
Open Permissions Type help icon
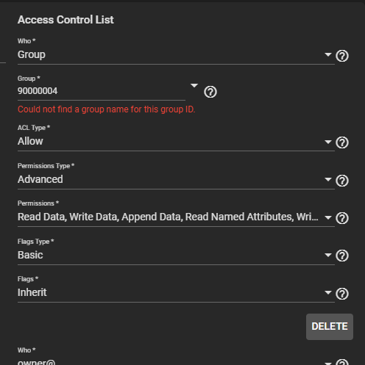click(x=342, y=181)
